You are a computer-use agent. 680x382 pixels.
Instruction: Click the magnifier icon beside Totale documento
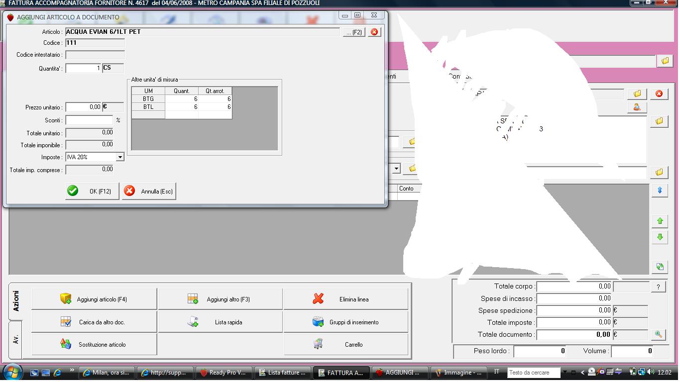pos(659,335)
